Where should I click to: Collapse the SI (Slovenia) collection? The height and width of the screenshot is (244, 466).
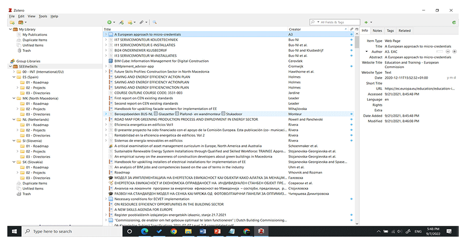point(14,141)
